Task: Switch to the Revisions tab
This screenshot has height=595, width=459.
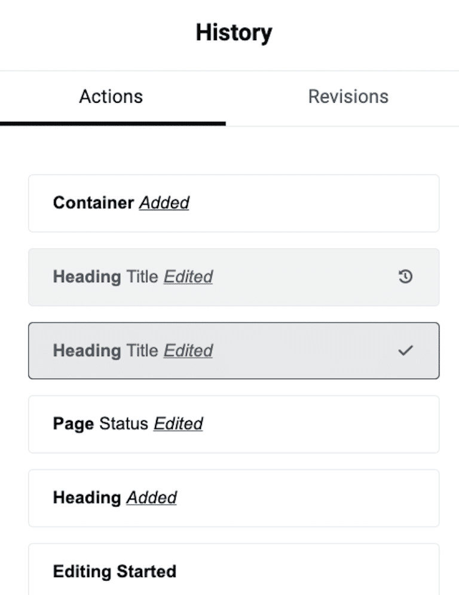Action: pos(348,96)
